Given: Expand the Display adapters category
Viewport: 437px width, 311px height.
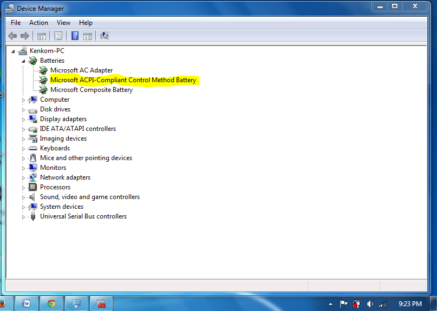Looking at the screenshot, I should point(24,120).
